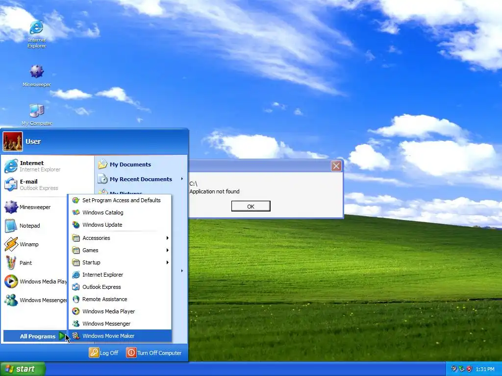Click the Windows Update globe icon
Image resolution: width=502 pixels, height=376 pixels.
[x=76, y=225]
